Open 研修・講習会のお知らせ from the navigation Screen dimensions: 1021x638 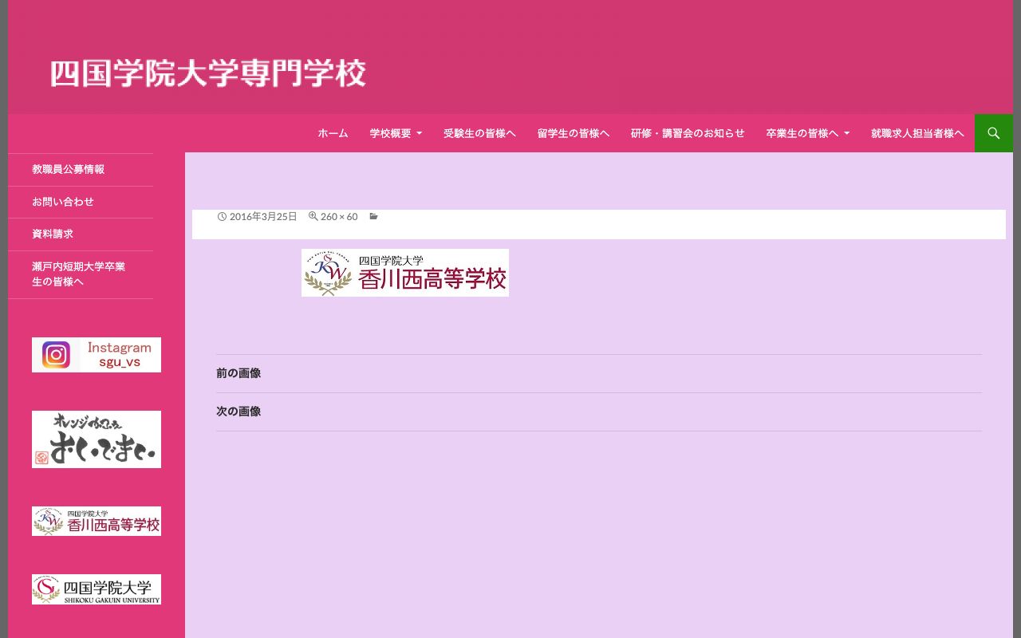(688, 133)
